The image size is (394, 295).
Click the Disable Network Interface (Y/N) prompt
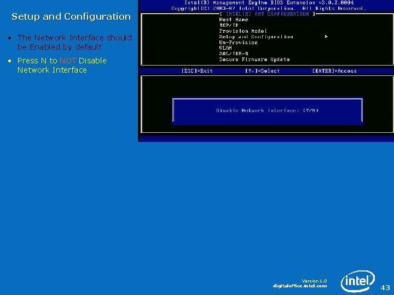click(x=268, y=110)
